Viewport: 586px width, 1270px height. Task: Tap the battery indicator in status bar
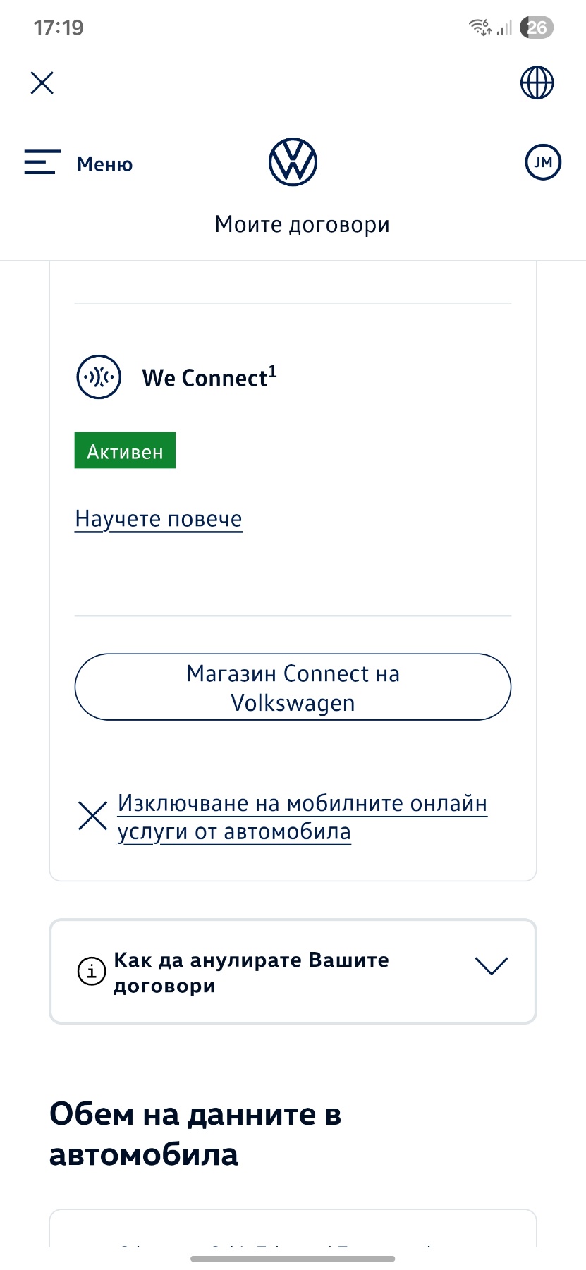[x=537, y=28]
